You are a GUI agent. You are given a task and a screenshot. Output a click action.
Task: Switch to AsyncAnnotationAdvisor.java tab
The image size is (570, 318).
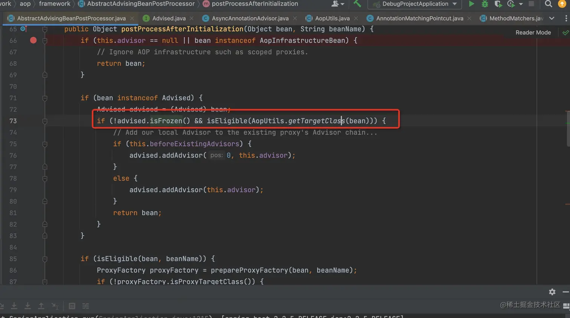[250, 18]
